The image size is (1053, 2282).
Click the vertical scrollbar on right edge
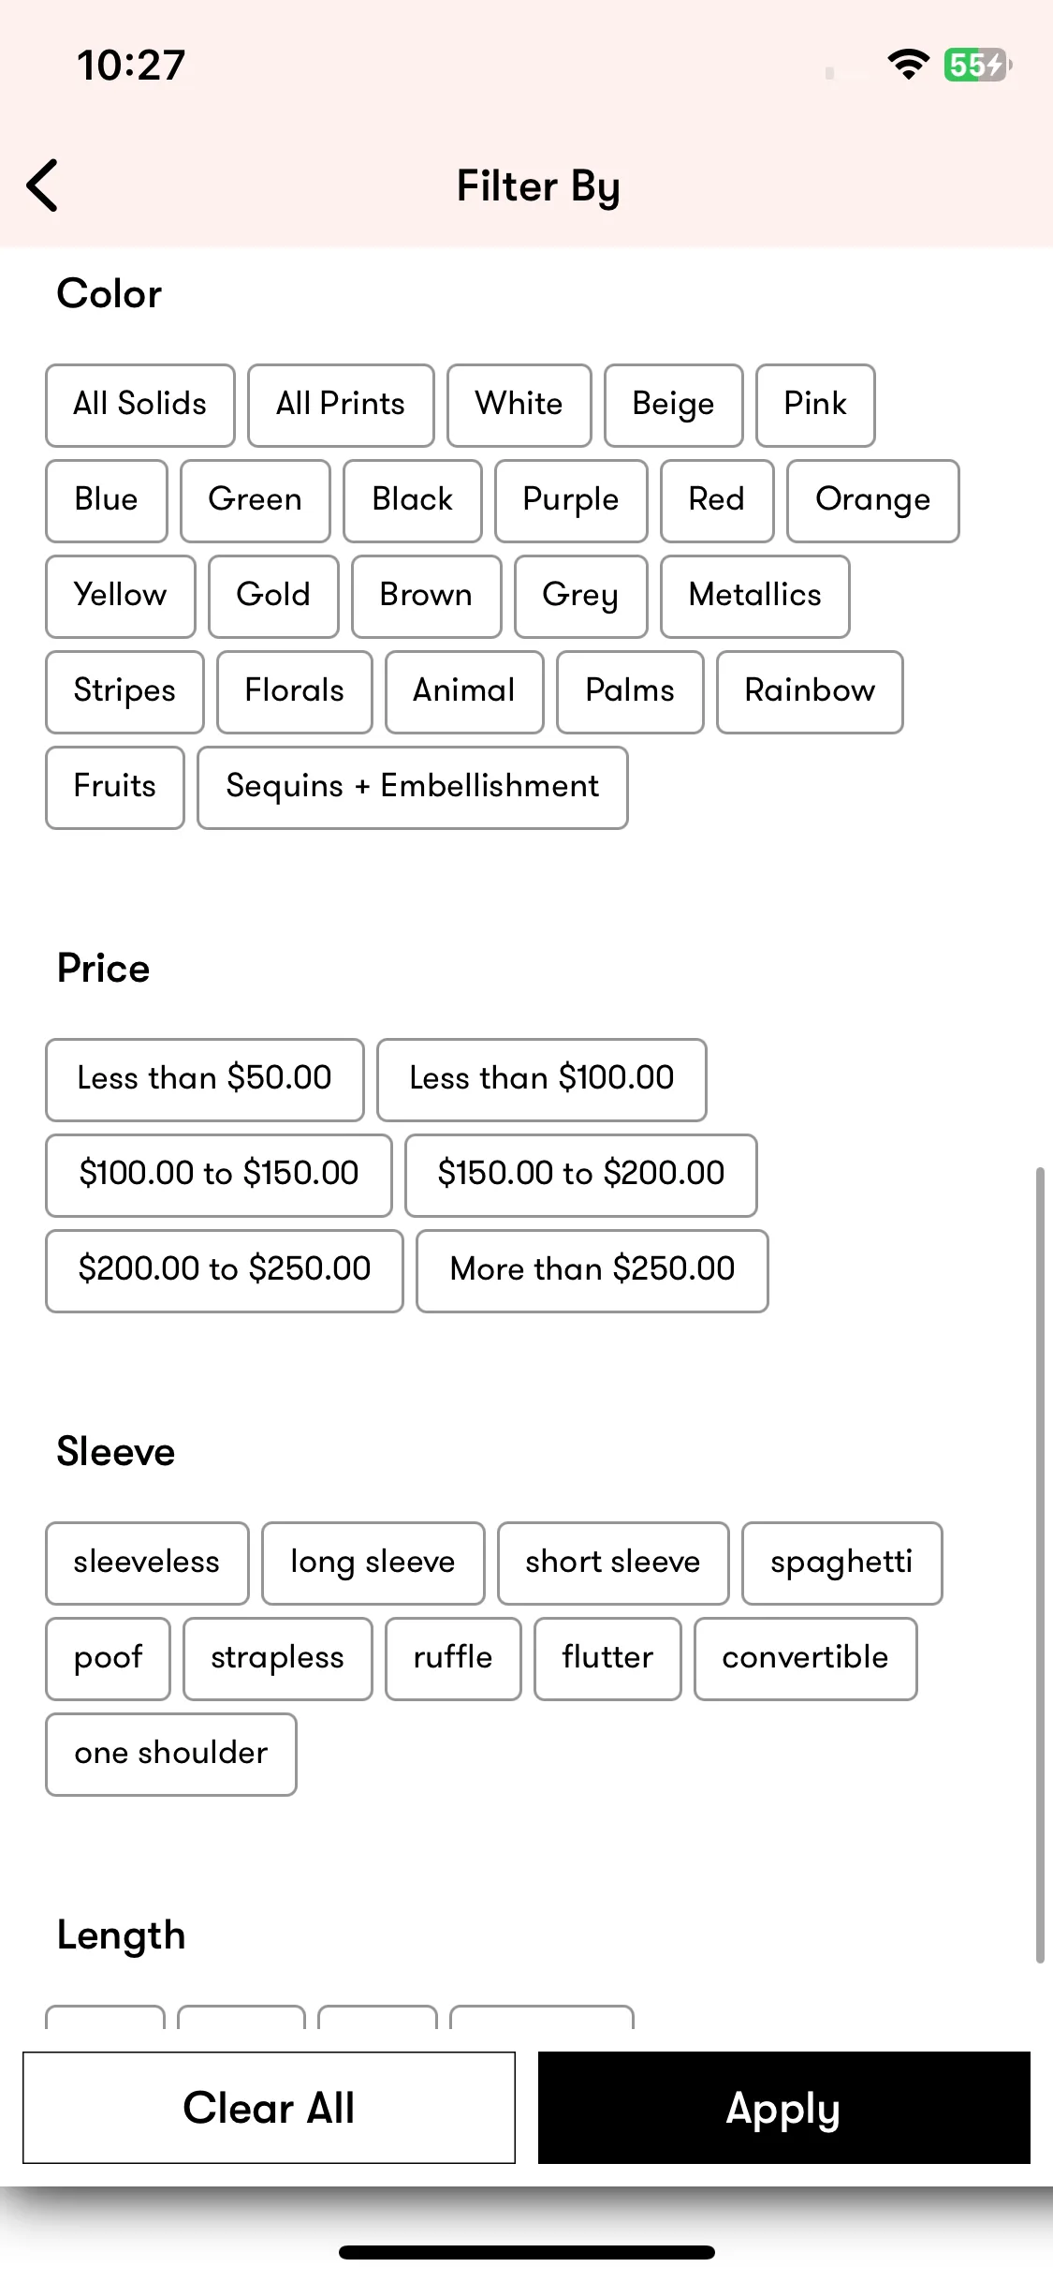pos(1040,1564)
